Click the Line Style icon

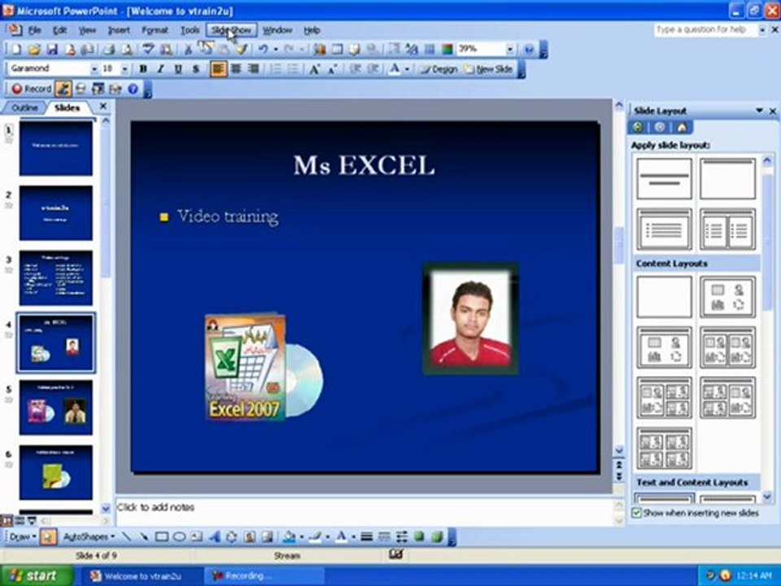367,536
